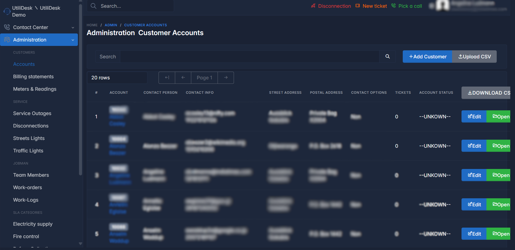Image resolution: width=515 pixels, height=250 pixels.
Task: Open Billing statements in sidebar
Action: tap(33, 77)
